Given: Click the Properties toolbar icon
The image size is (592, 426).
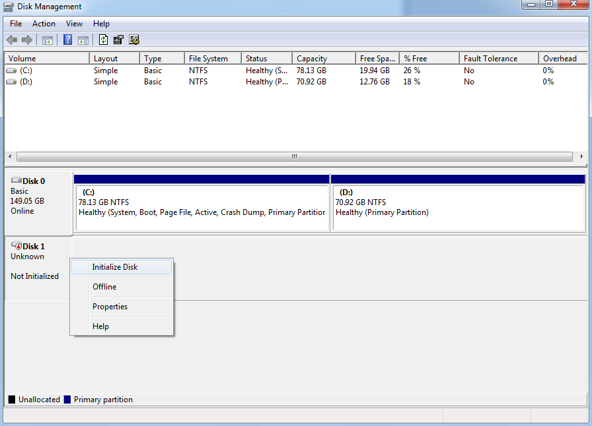Looking at the screenshot, I should (118, 40).
